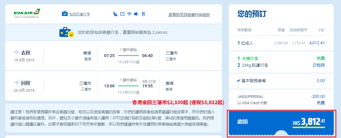This screenshot has width=341, height=138.
Task: Click the duration 15小時55分鐘
Action: 128,92
